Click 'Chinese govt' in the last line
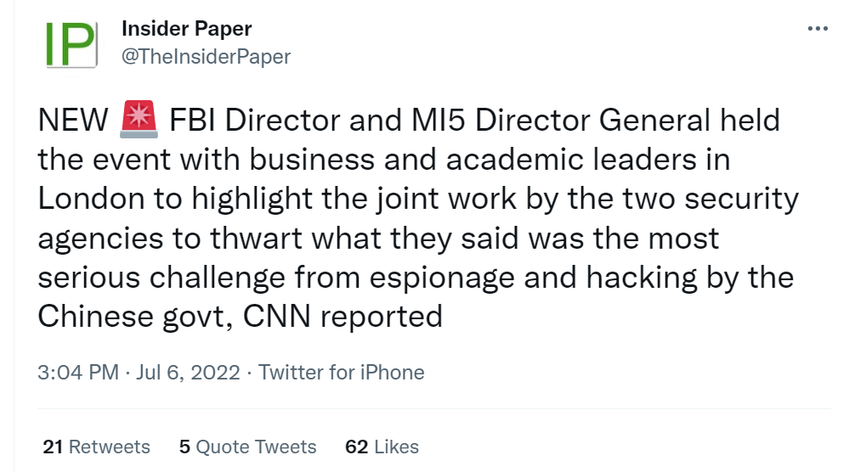 [135, 317]
